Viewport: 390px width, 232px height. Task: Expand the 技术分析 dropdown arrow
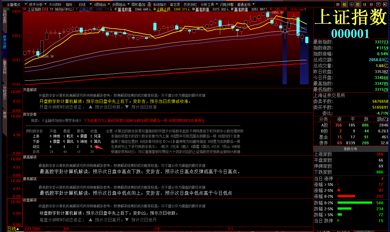(x=45, y=5)
